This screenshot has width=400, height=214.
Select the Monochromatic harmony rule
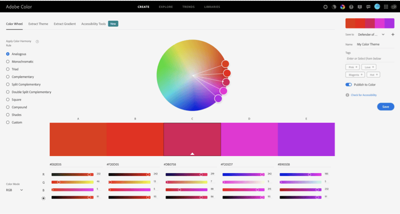[20, 62]
